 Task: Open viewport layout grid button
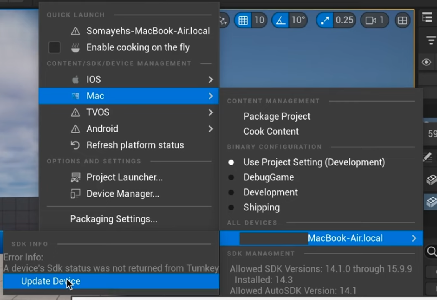pos(402,20)
